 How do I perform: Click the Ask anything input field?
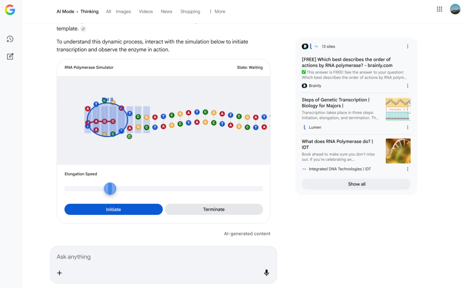[x=163, y=257]
